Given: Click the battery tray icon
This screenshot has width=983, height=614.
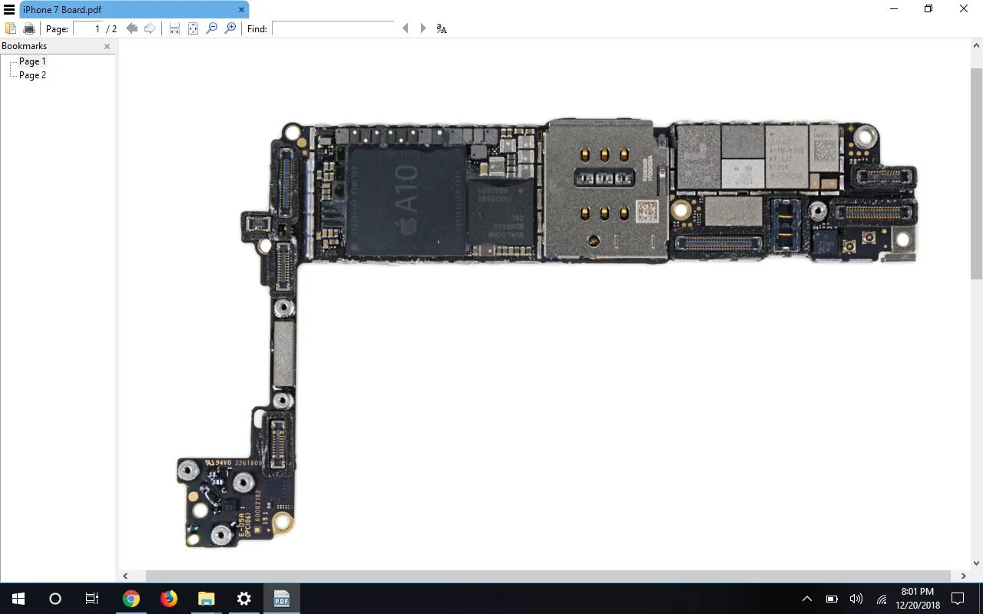Looking at the screenshot, I should pyautogui.click(x=832, y=599).
